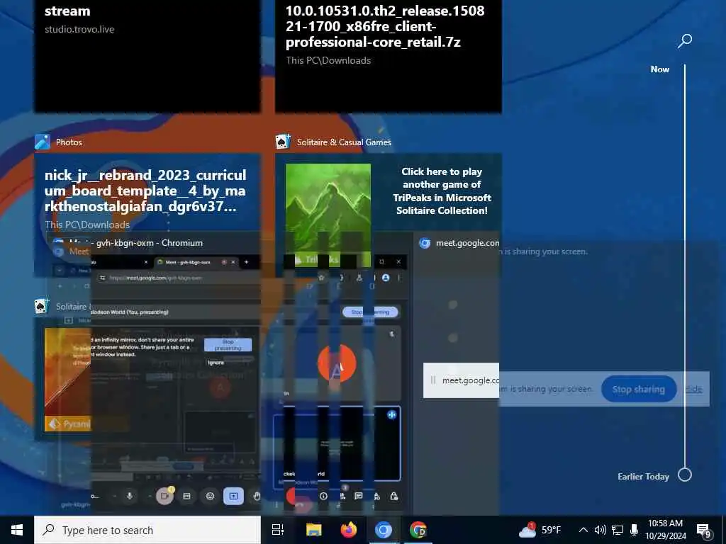The width and height of the screenshot is (726, 544).
Task: Switch to Chrome Dev on the taskbar
Action: (x=418, y=530)
